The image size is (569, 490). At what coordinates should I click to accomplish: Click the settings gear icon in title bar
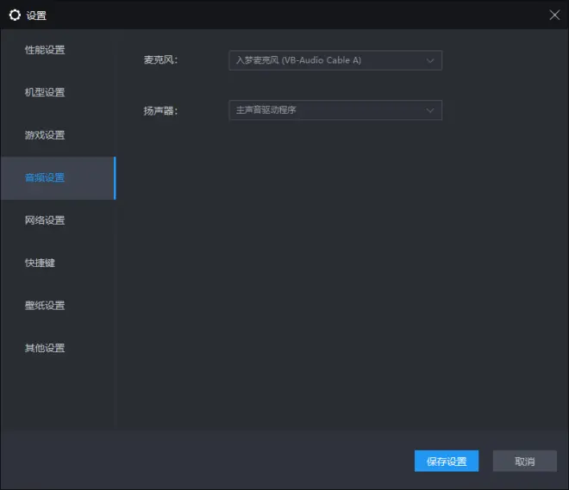click(x=15, y=15)
